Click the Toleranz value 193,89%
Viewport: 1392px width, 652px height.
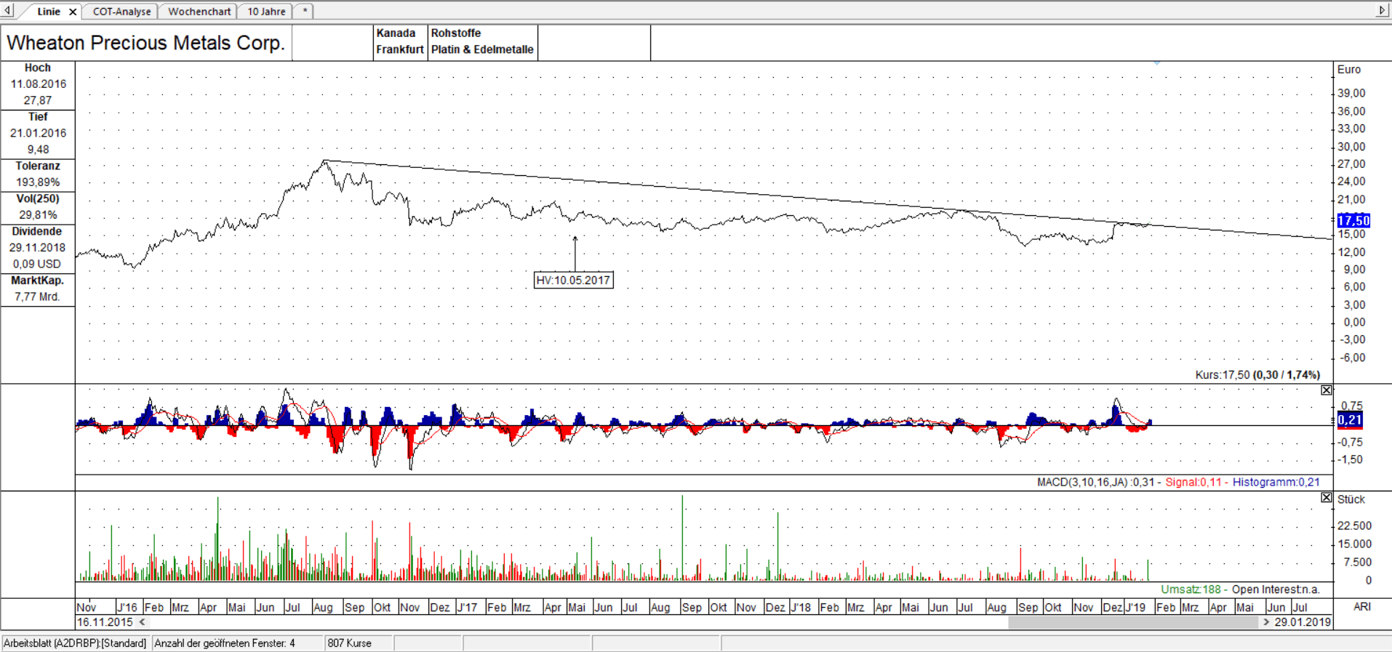pos(38,182)
